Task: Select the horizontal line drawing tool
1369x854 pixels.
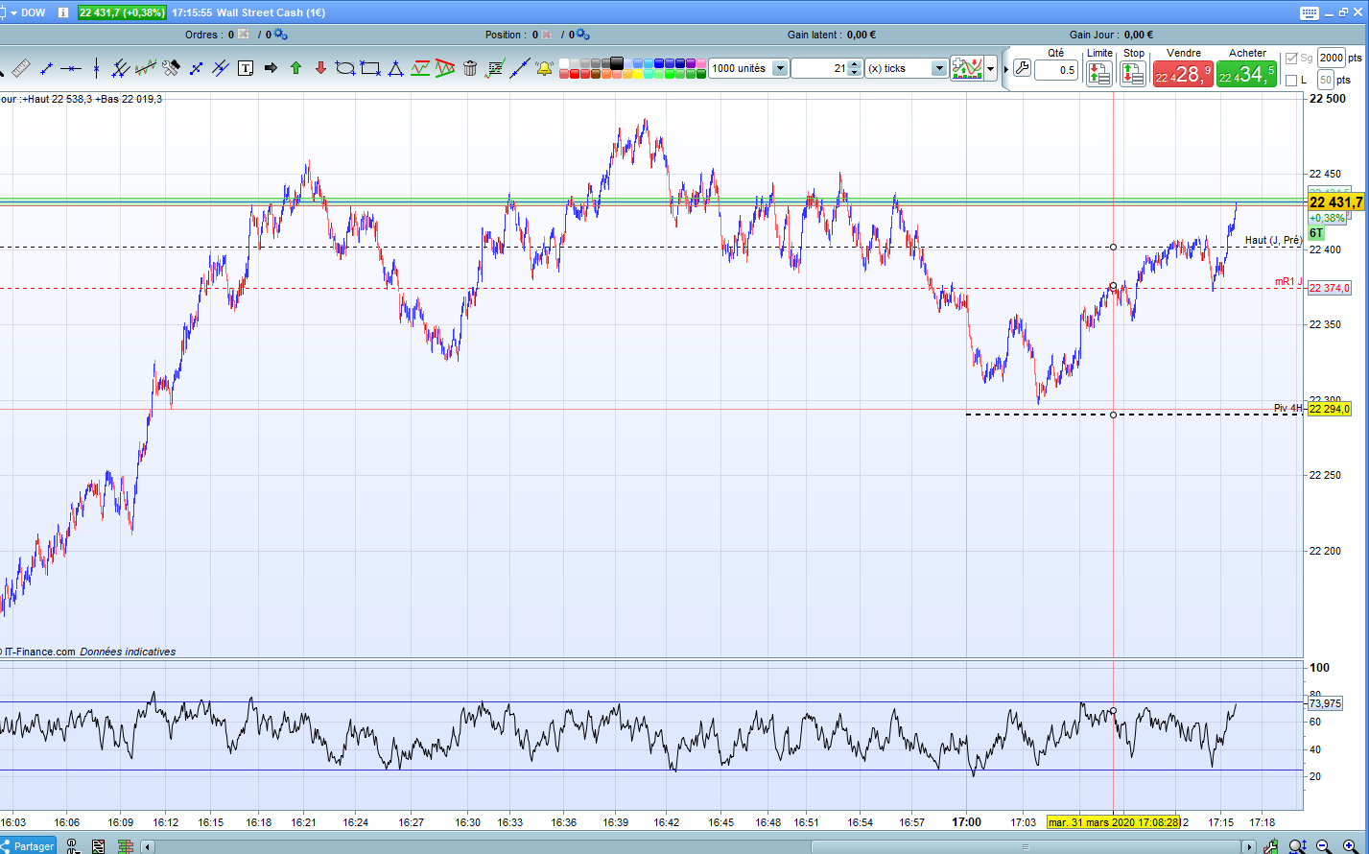Action: click(71, 68)
